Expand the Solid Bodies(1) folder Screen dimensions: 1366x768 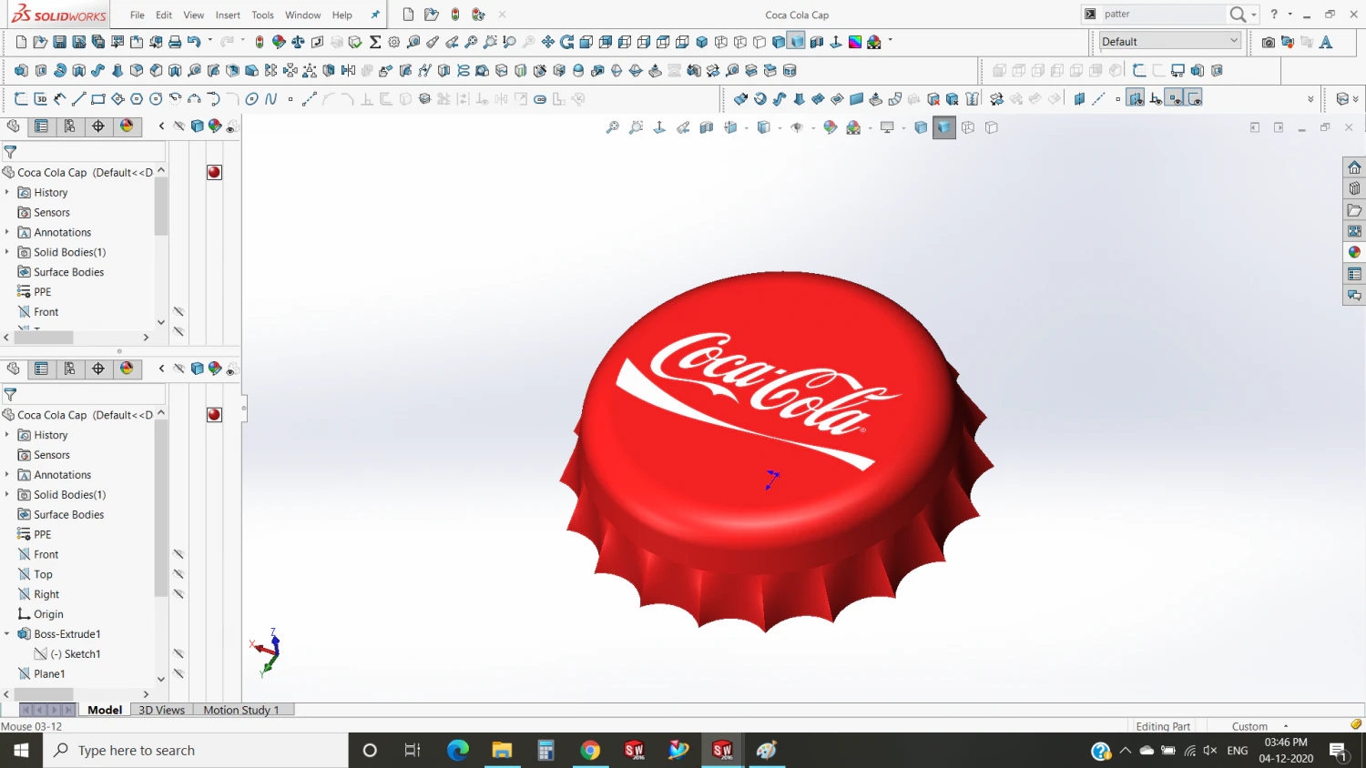(7, 494)
